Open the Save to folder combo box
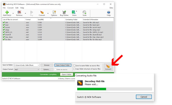The width and height of the screenshot is (172, 105). tap(27, 65)
